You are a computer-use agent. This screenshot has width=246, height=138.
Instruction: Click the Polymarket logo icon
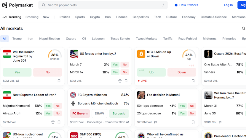[x=4, y=5]
